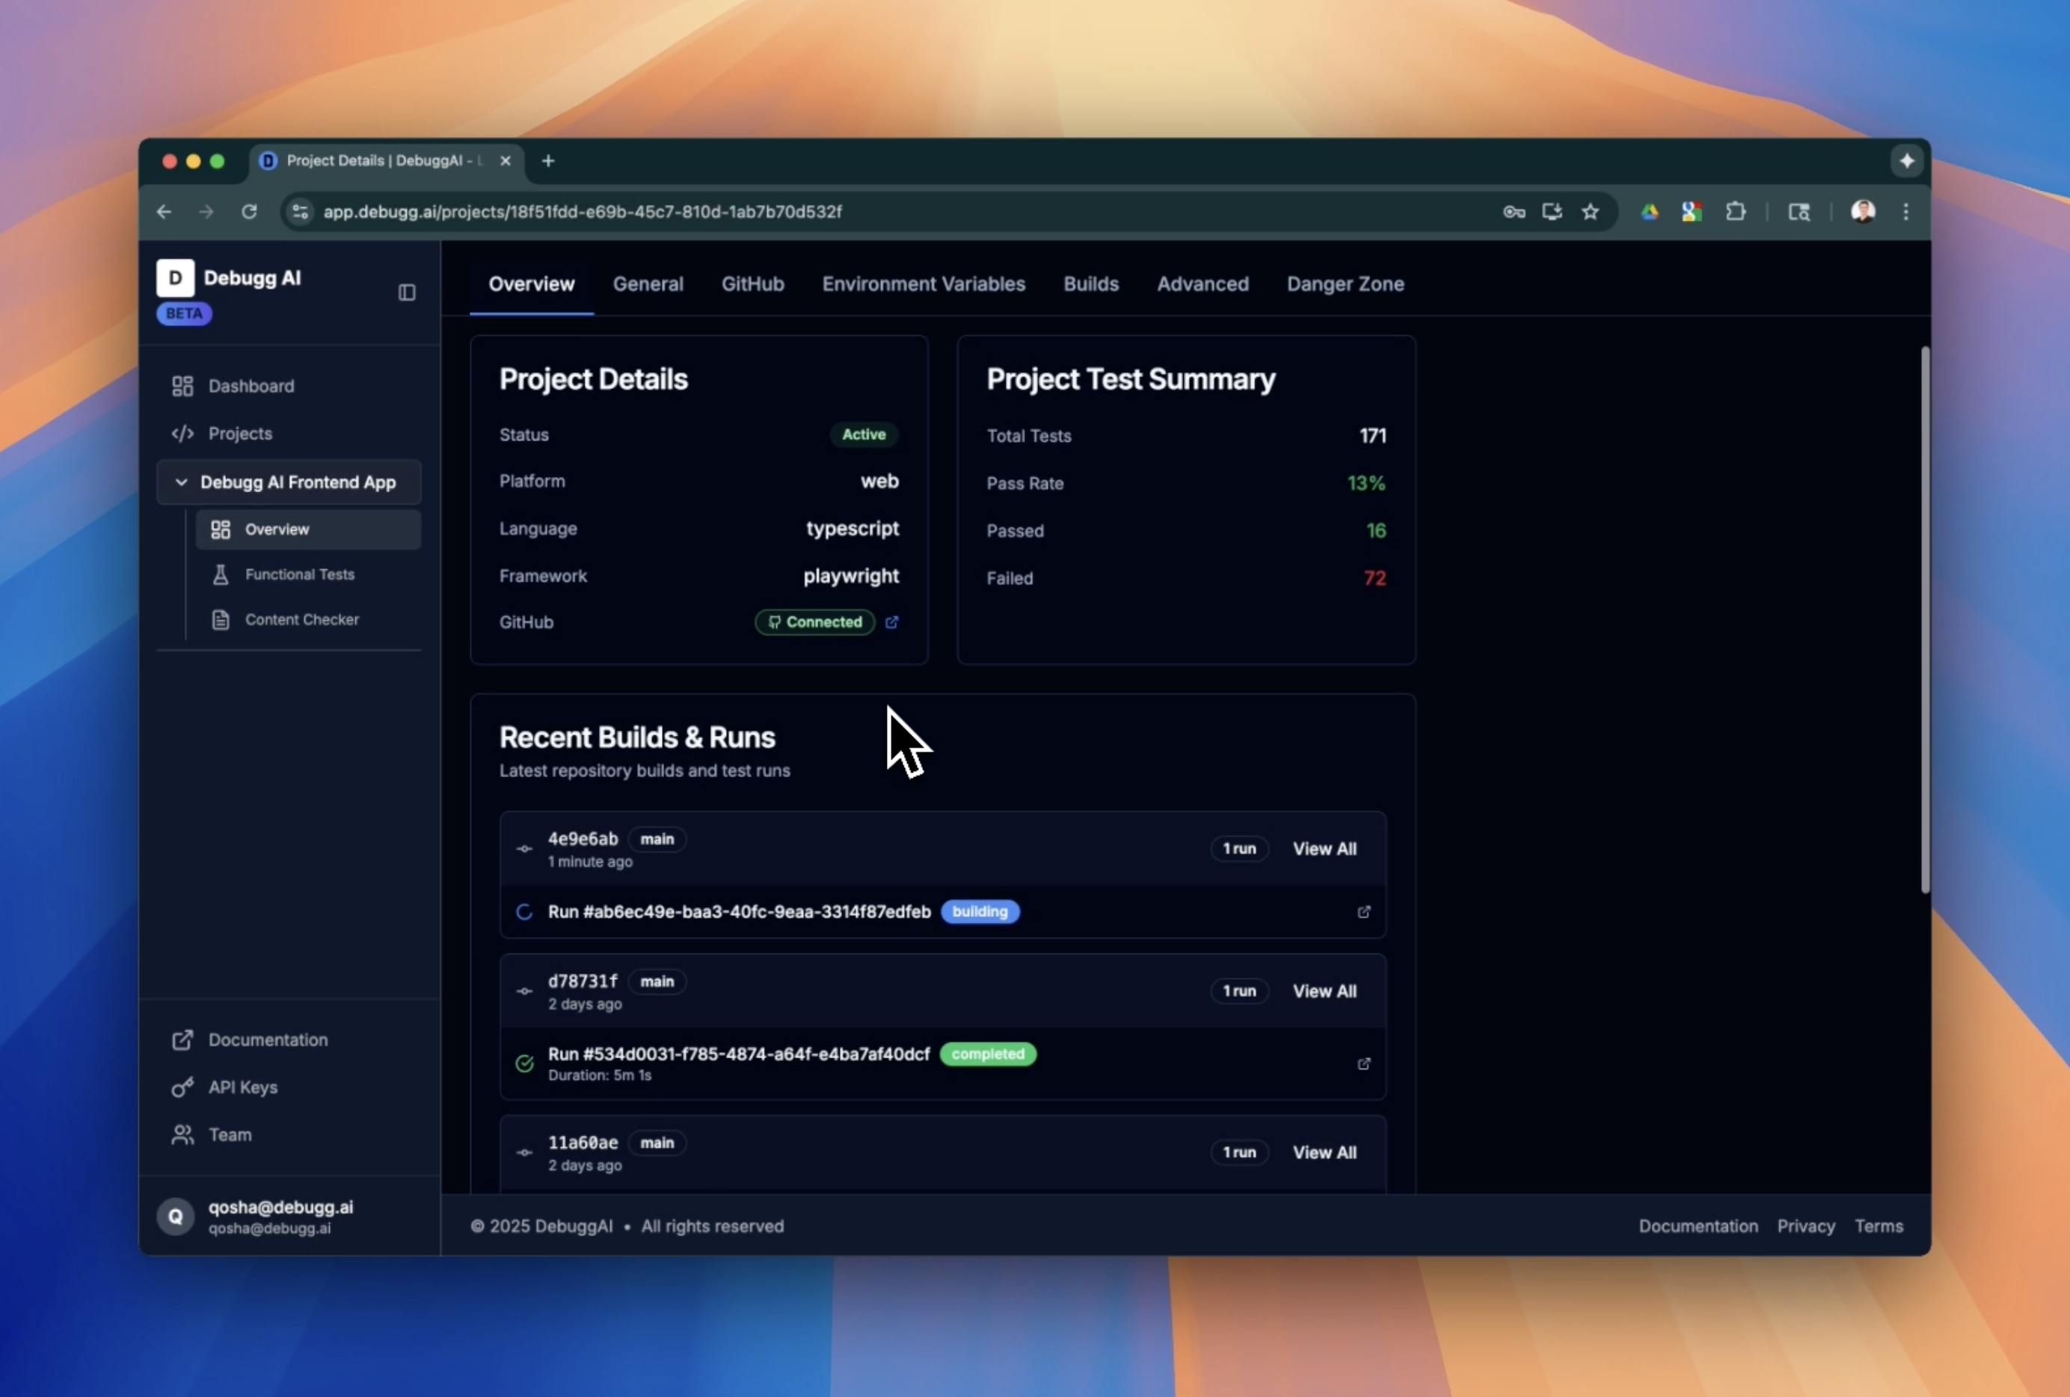Image resolution: width=2070 pixels, height=1397 pixels.
Task: Collapse the Debugg AI Frontend App group
Action: click(182, 482)
